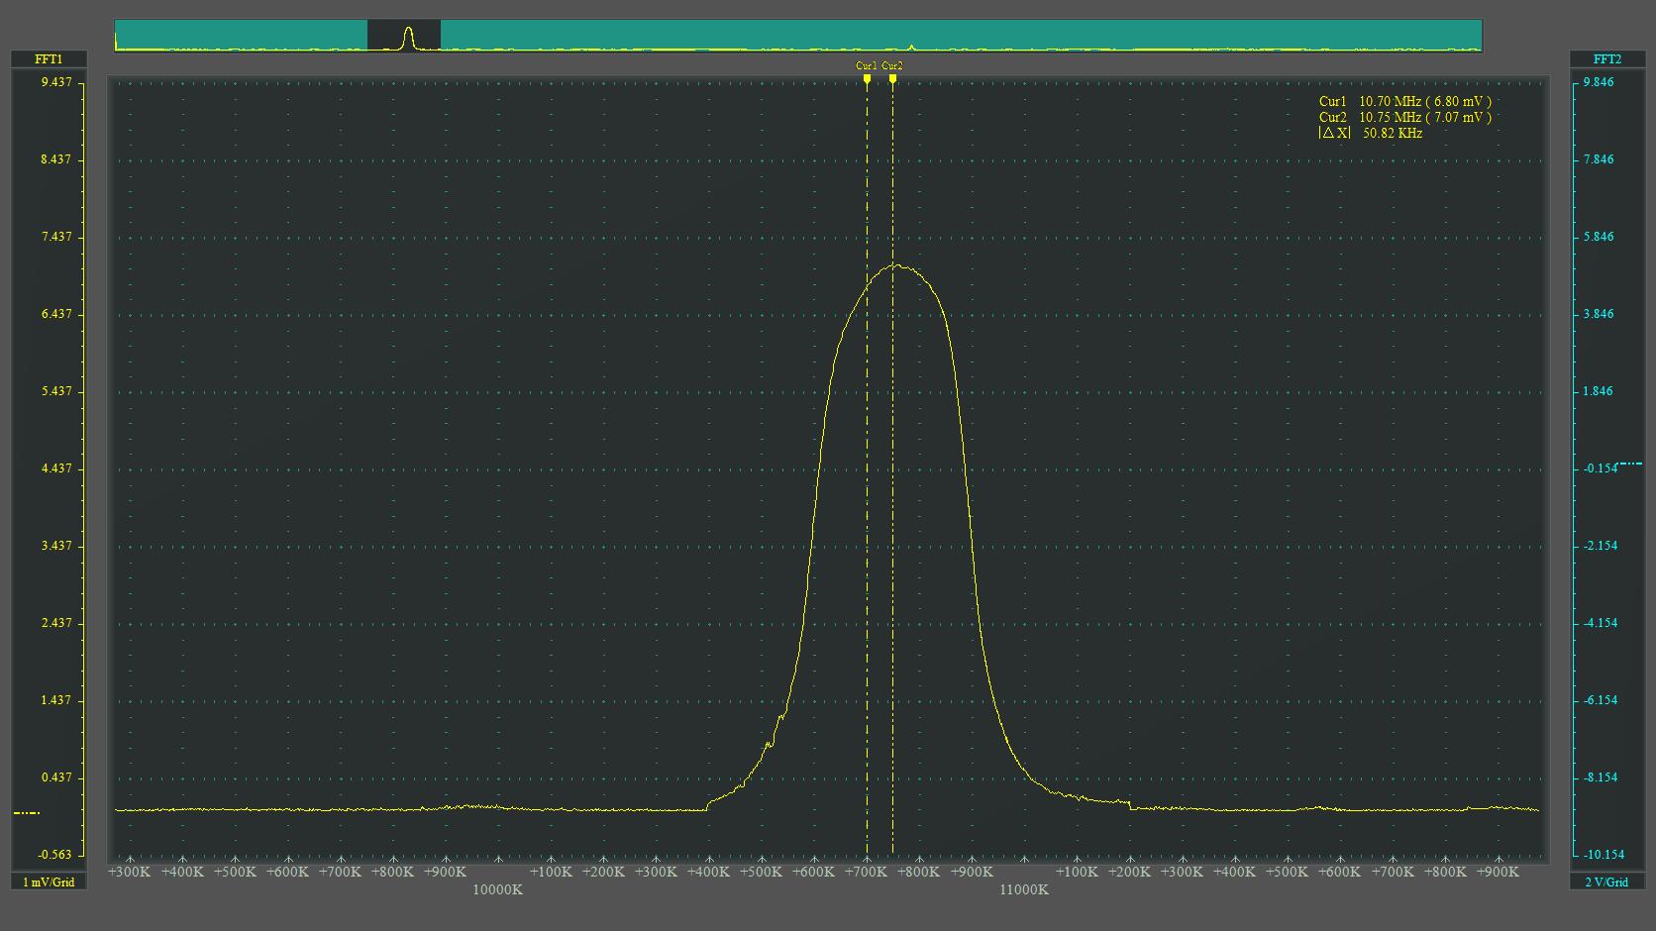The height and width of the screenshot is (931, 1656).
Task: Select the Cur1 cursor marker handle
Action: 867,77
